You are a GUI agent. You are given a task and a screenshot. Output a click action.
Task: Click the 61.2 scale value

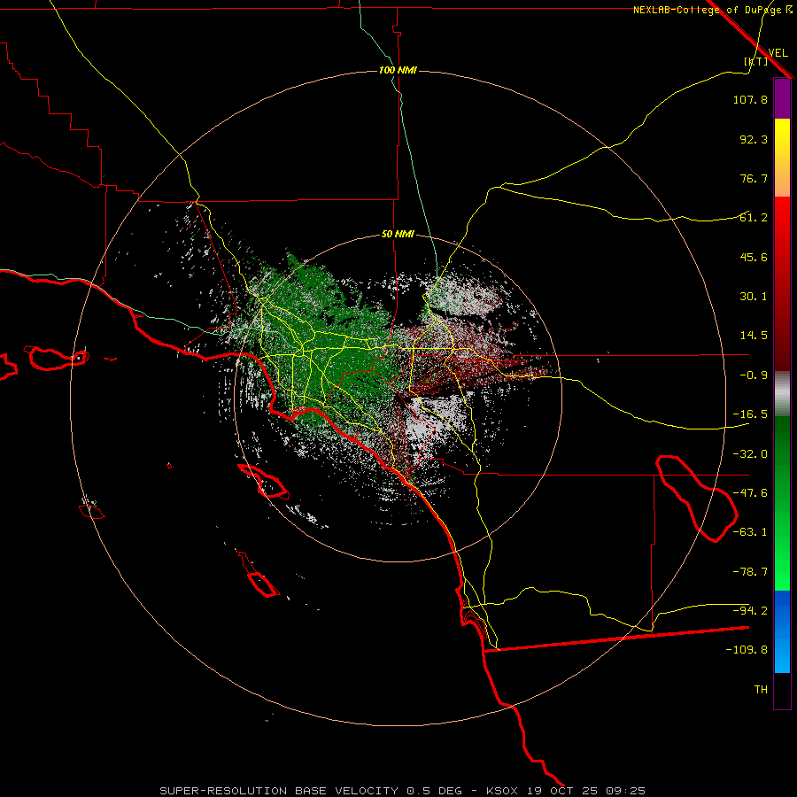(754, 218)
